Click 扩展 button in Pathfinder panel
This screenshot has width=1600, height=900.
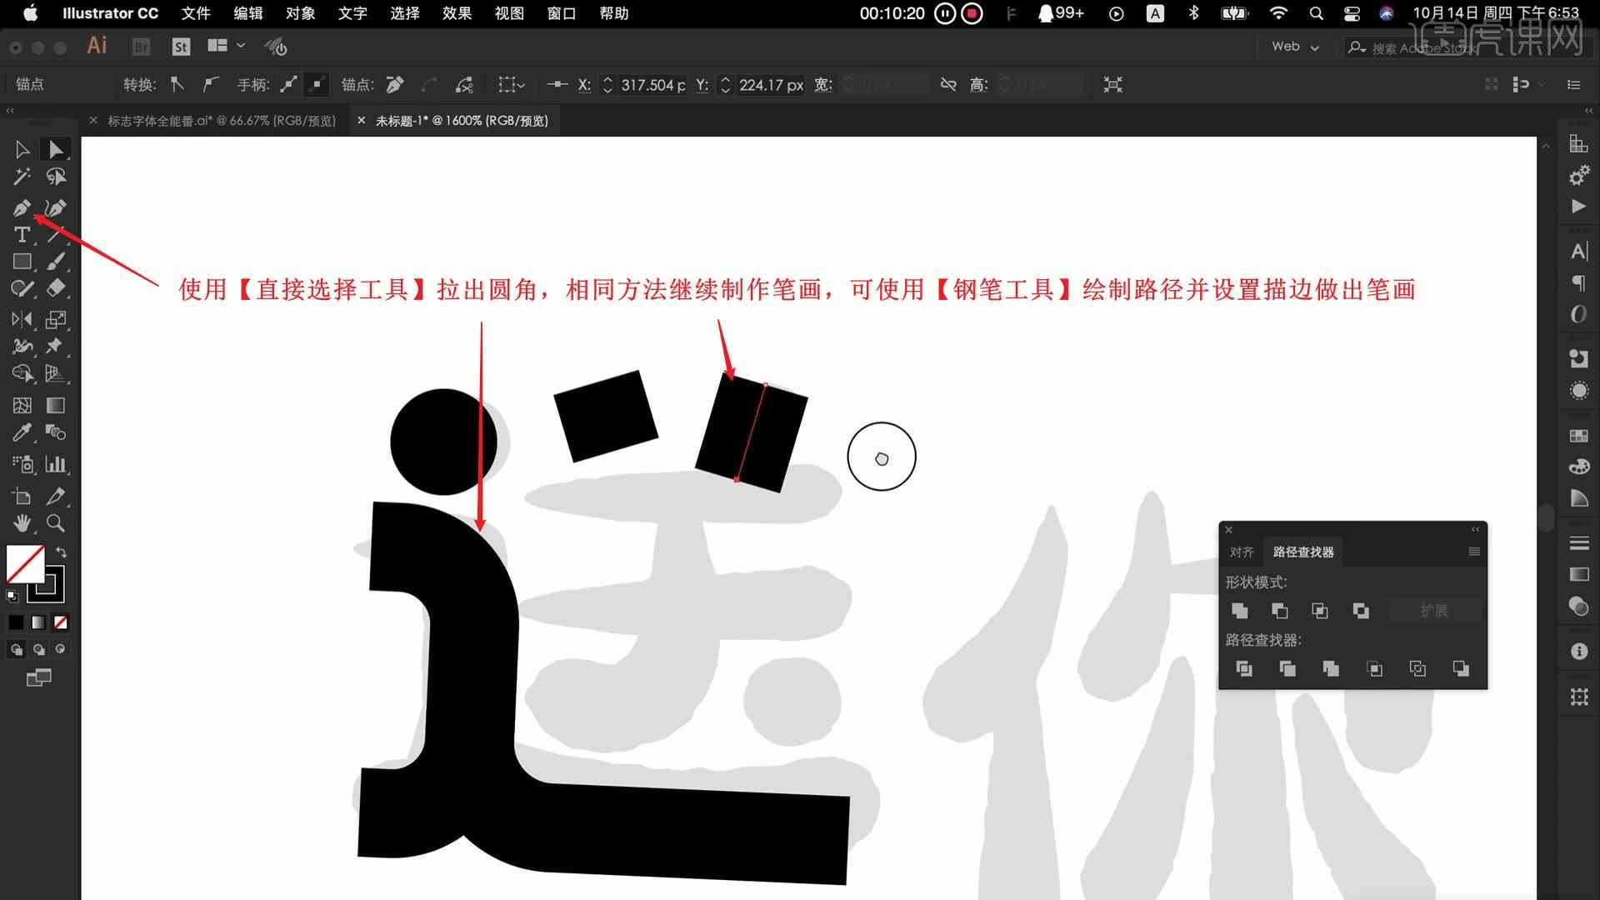1433,610
